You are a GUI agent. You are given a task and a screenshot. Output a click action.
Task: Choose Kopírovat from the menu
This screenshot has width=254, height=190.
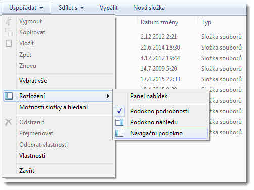(32, 32)
